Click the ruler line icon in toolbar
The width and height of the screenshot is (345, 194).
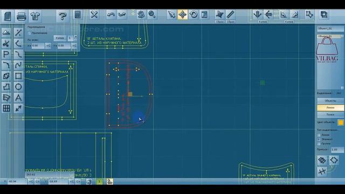click(230, 15)
